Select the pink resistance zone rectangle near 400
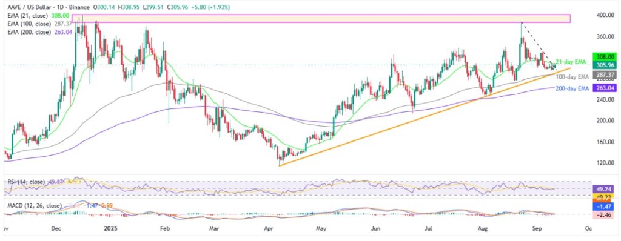The width and height of the screenshot is (621, 241). (321, 18)
